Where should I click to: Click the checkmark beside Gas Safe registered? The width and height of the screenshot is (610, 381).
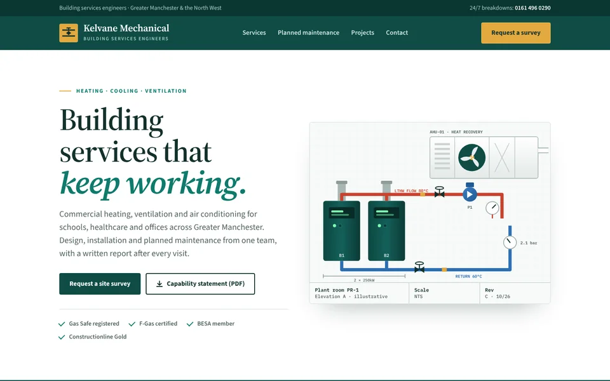coord(62,324)
